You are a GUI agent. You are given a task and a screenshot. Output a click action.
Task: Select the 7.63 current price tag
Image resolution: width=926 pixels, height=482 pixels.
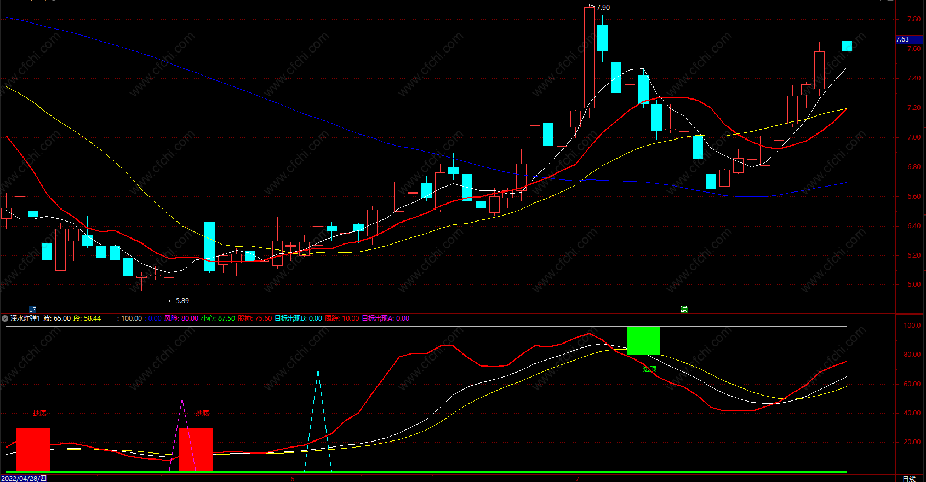[x=910, y=39]
